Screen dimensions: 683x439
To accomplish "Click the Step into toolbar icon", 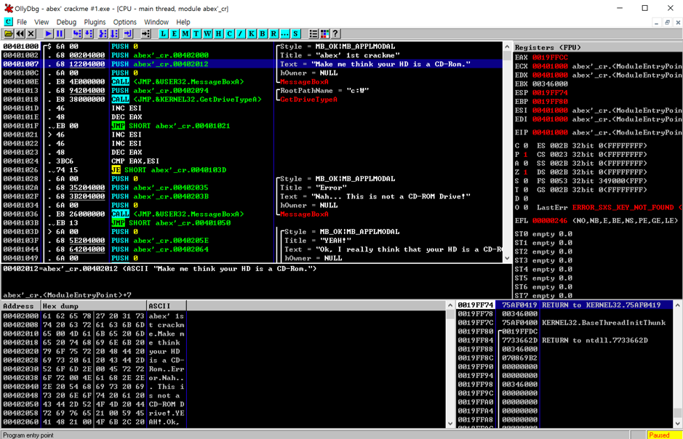I will (x=77, y=33).
